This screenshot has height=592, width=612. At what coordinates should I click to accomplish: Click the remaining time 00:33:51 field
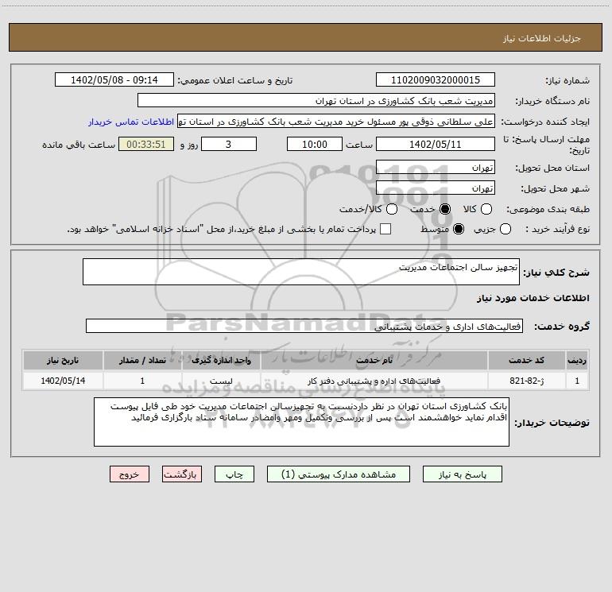point(146,144)
